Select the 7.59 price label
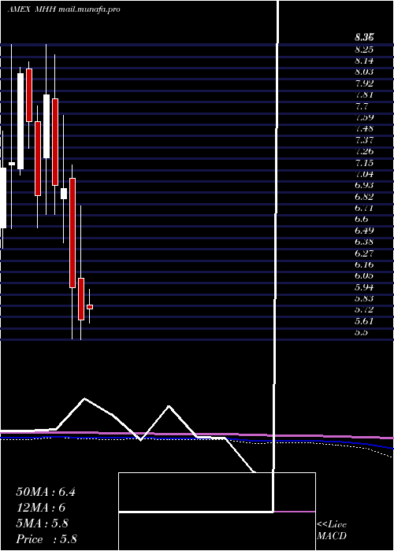 coord(364,117)
